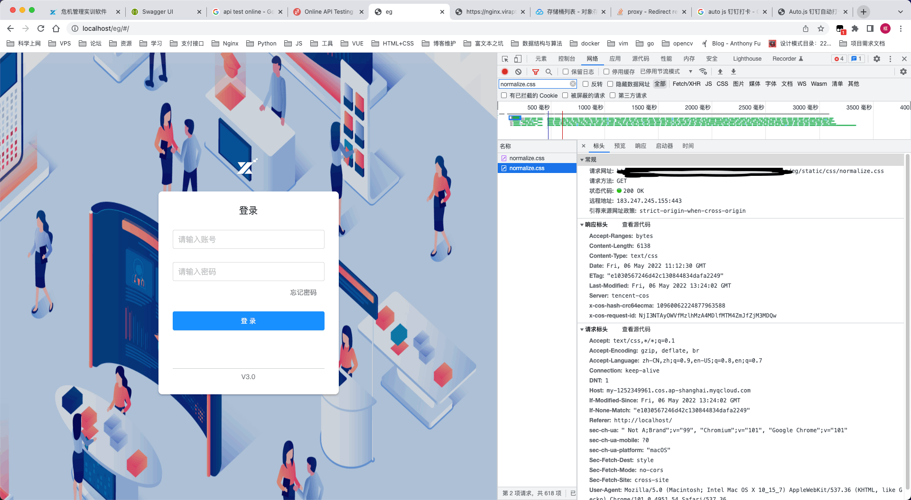
Task: Go to the browser home page
Action: click(x=56, y=28)
